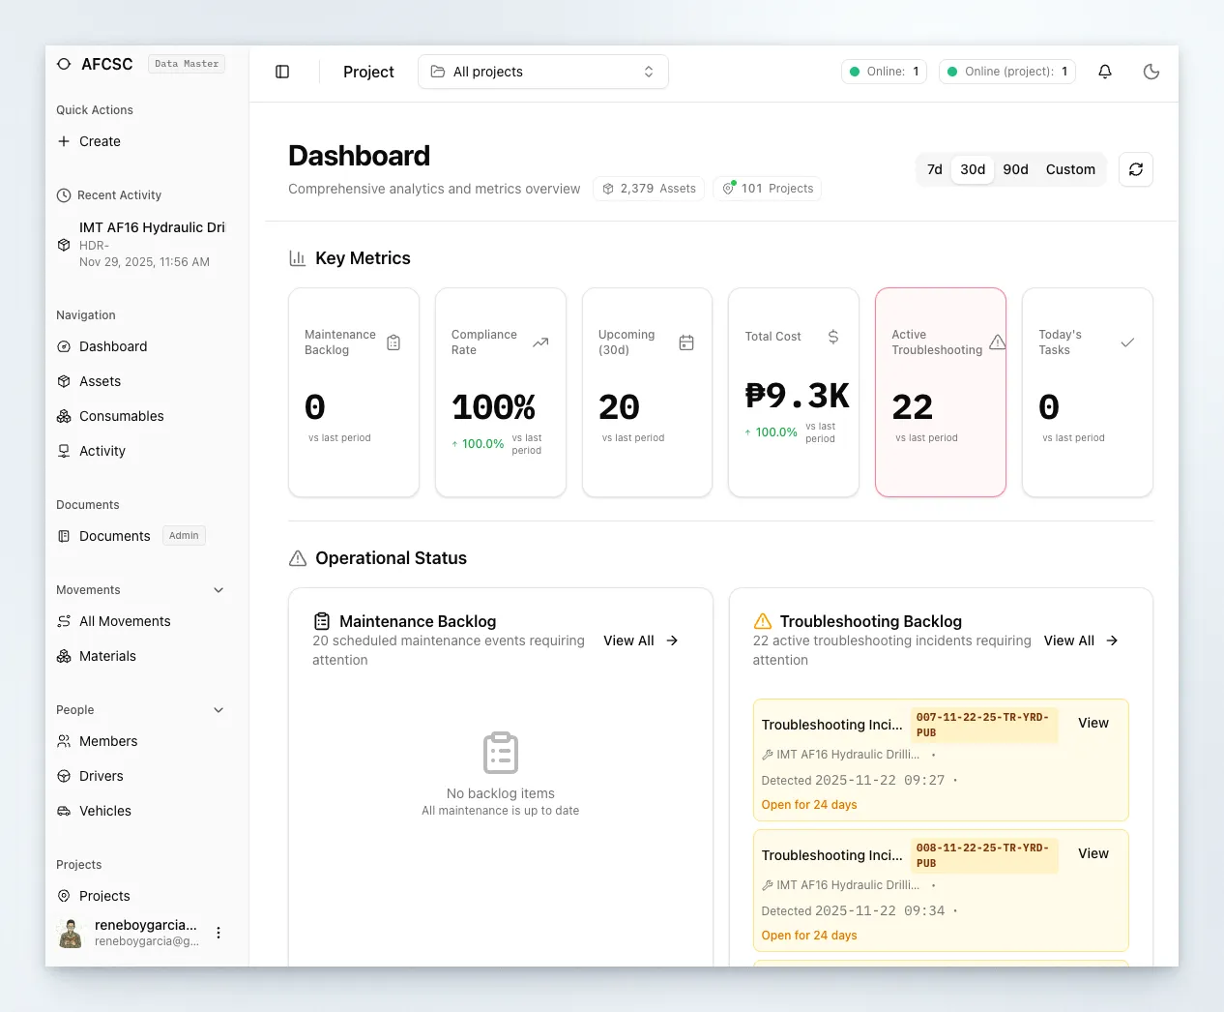Toggle the sidebar panel icon

point(282,72)
